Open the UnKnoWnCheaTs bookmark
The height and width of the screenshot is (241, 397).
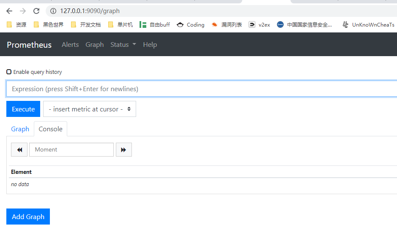pos(368,24)
